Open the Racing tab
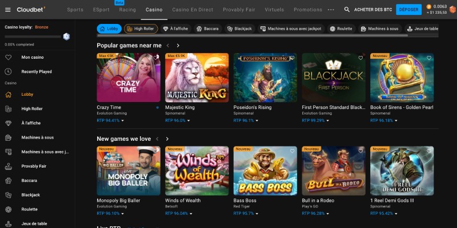This screenshot has width=457, height=228. (x=127, y=10)
